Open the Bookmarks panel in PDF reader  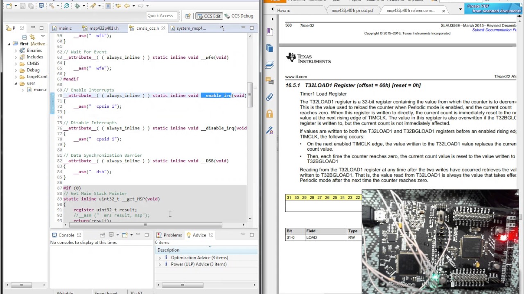[x=269, y=31]
